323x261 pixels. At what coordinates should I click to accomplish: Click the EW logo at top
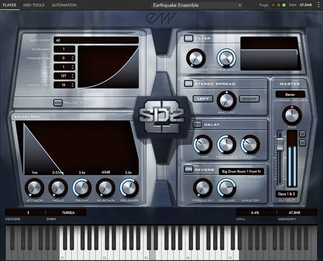[x=161, y=18]
